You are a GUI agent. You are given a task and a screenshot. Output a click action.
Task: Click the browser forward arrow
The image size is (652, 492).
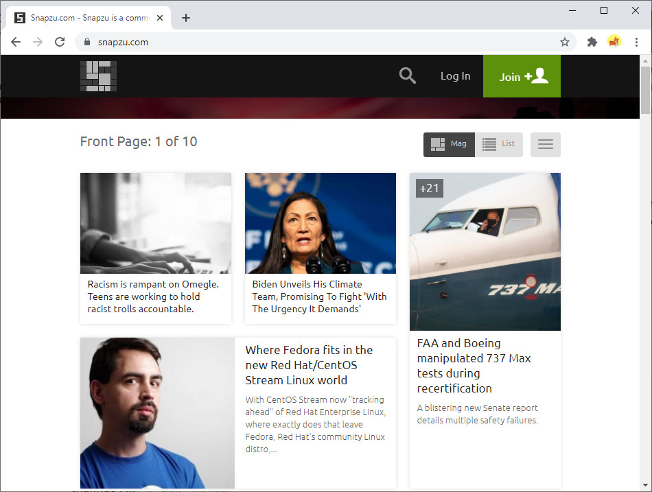pyautogui.click(x=38, y=42)
